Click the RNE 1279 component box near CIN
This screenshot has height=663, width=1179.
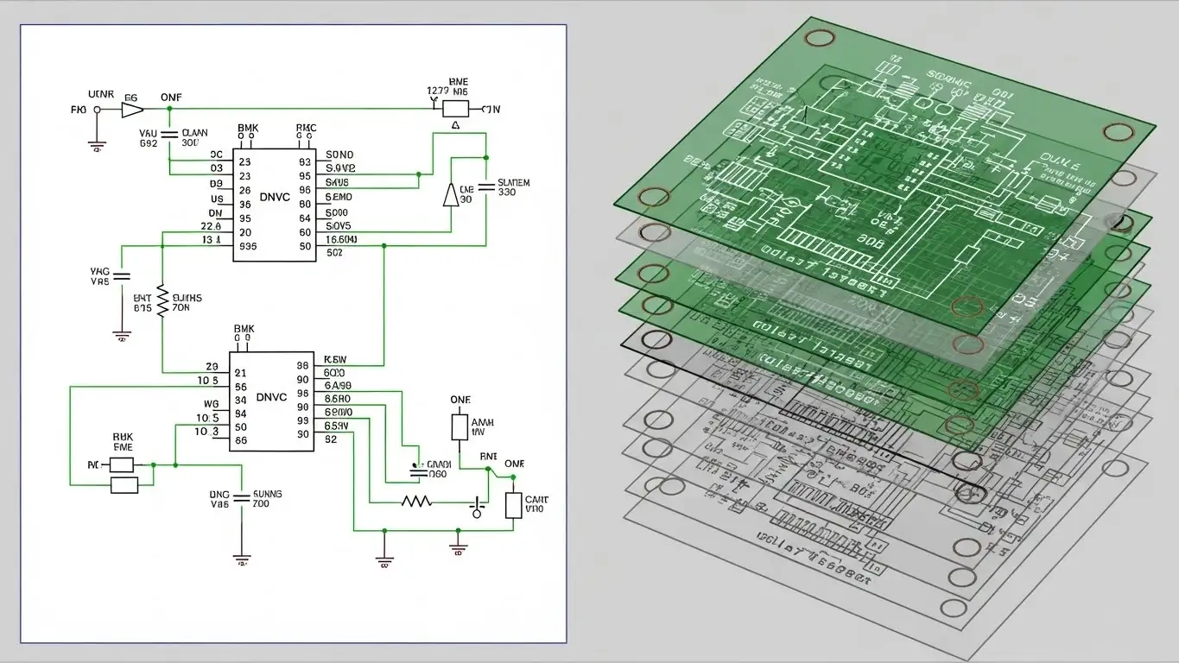[x=456, y=109]
